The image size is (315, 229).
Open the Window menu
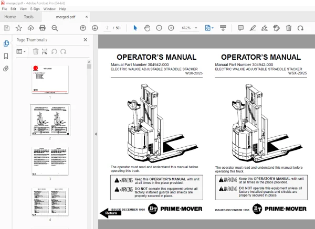pyautogui.click(x=49, y=9)
